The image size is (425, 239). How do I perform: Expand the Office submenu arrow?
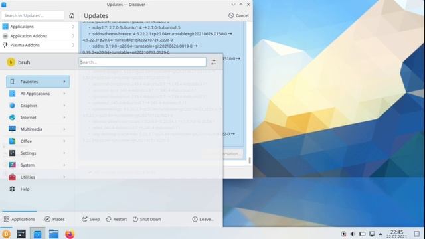point(64,141)
